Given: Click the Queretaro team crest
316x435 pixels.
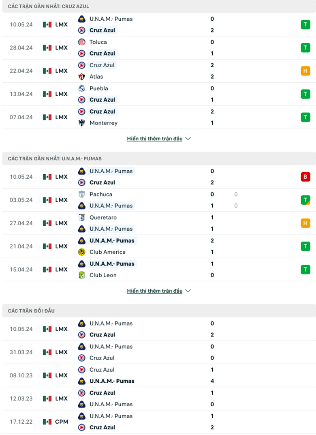Looking at the screenshot, I should click(x=82, y=218).
